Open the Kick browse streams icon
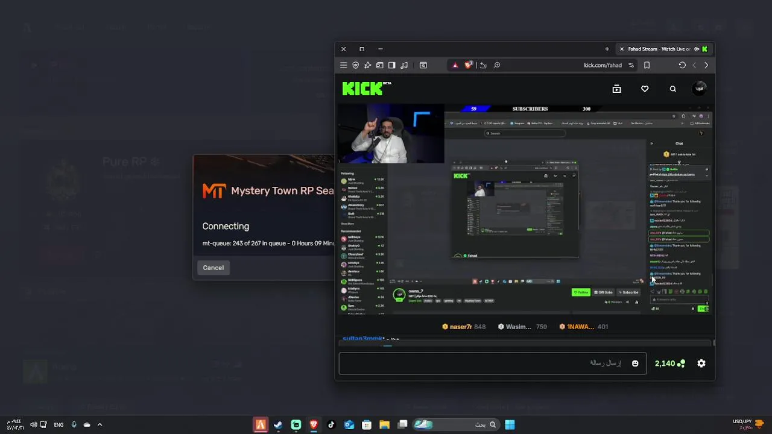 coord(616,89)
